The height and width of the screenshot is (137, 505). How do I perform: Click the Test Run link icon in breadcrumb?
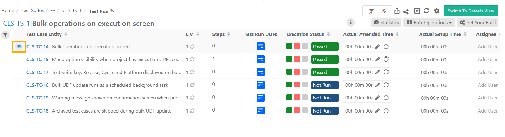click(x=112, y=11)
